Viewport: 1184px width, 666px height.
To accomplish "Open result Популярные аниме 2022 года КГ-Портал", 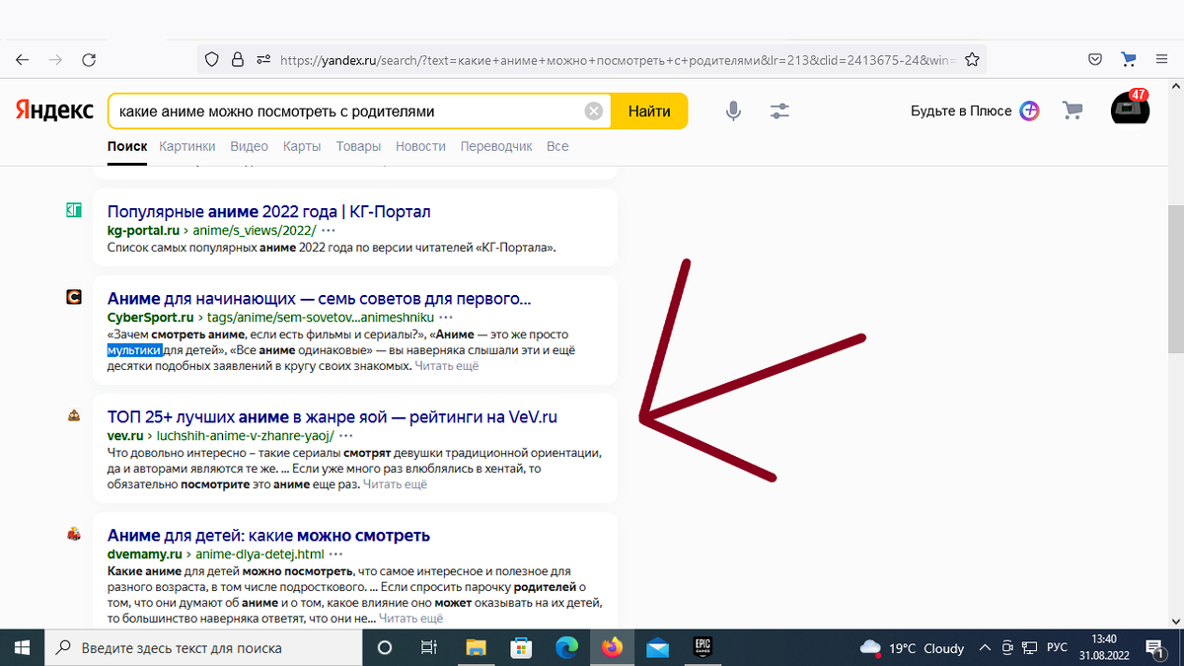I will point(268,211).
